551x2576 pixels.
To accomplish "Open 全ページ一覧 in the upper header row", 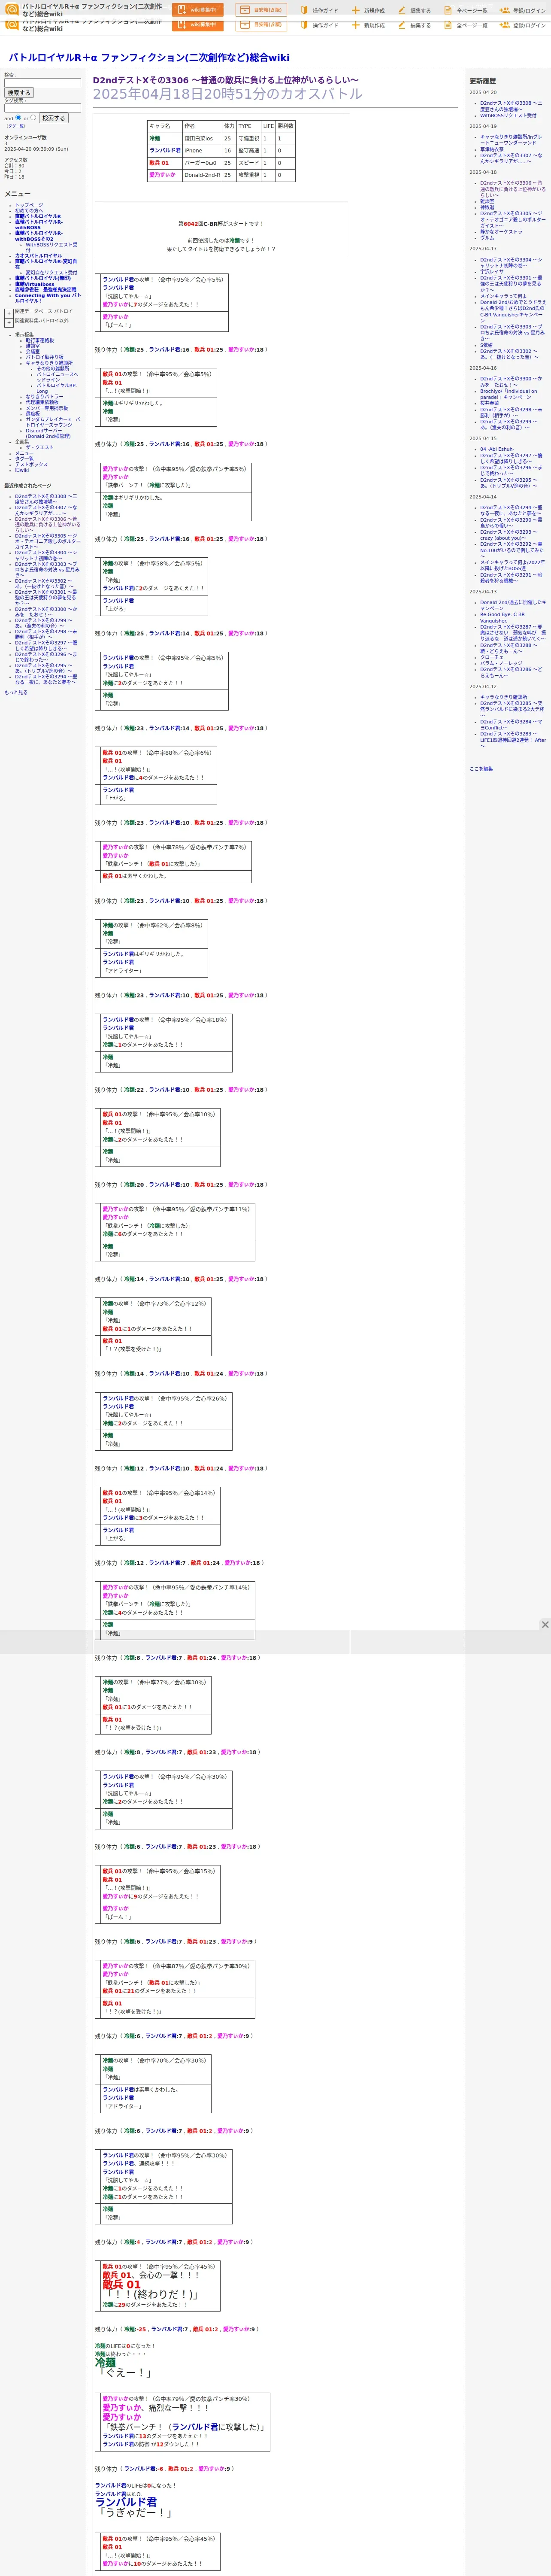I will click(465, 11).
